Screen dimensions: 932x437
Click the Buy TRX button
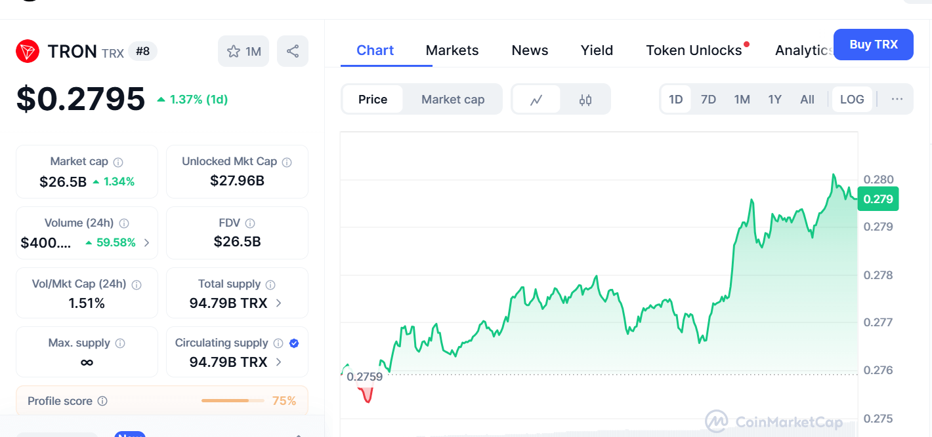(x=874, y=45)
